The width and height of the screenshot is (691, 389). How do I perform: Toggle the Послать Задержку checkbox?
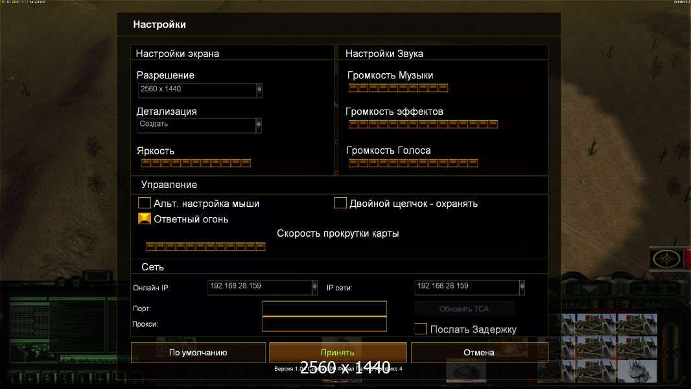[x=421, y=329]
